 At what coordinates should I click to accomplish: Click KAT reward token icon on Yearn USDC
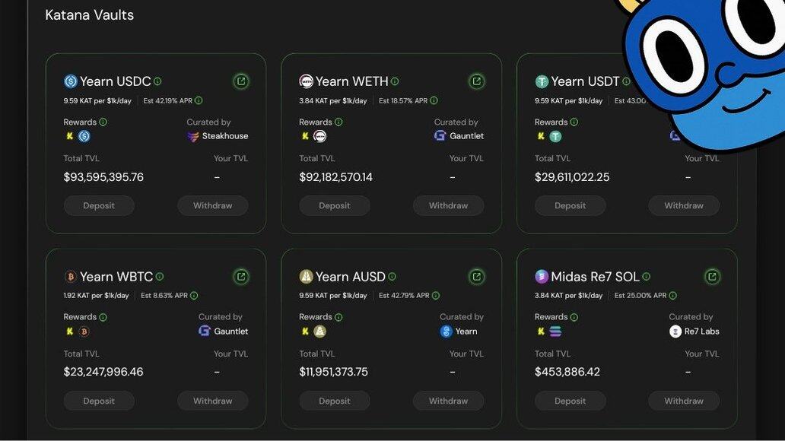click(70, 136)
